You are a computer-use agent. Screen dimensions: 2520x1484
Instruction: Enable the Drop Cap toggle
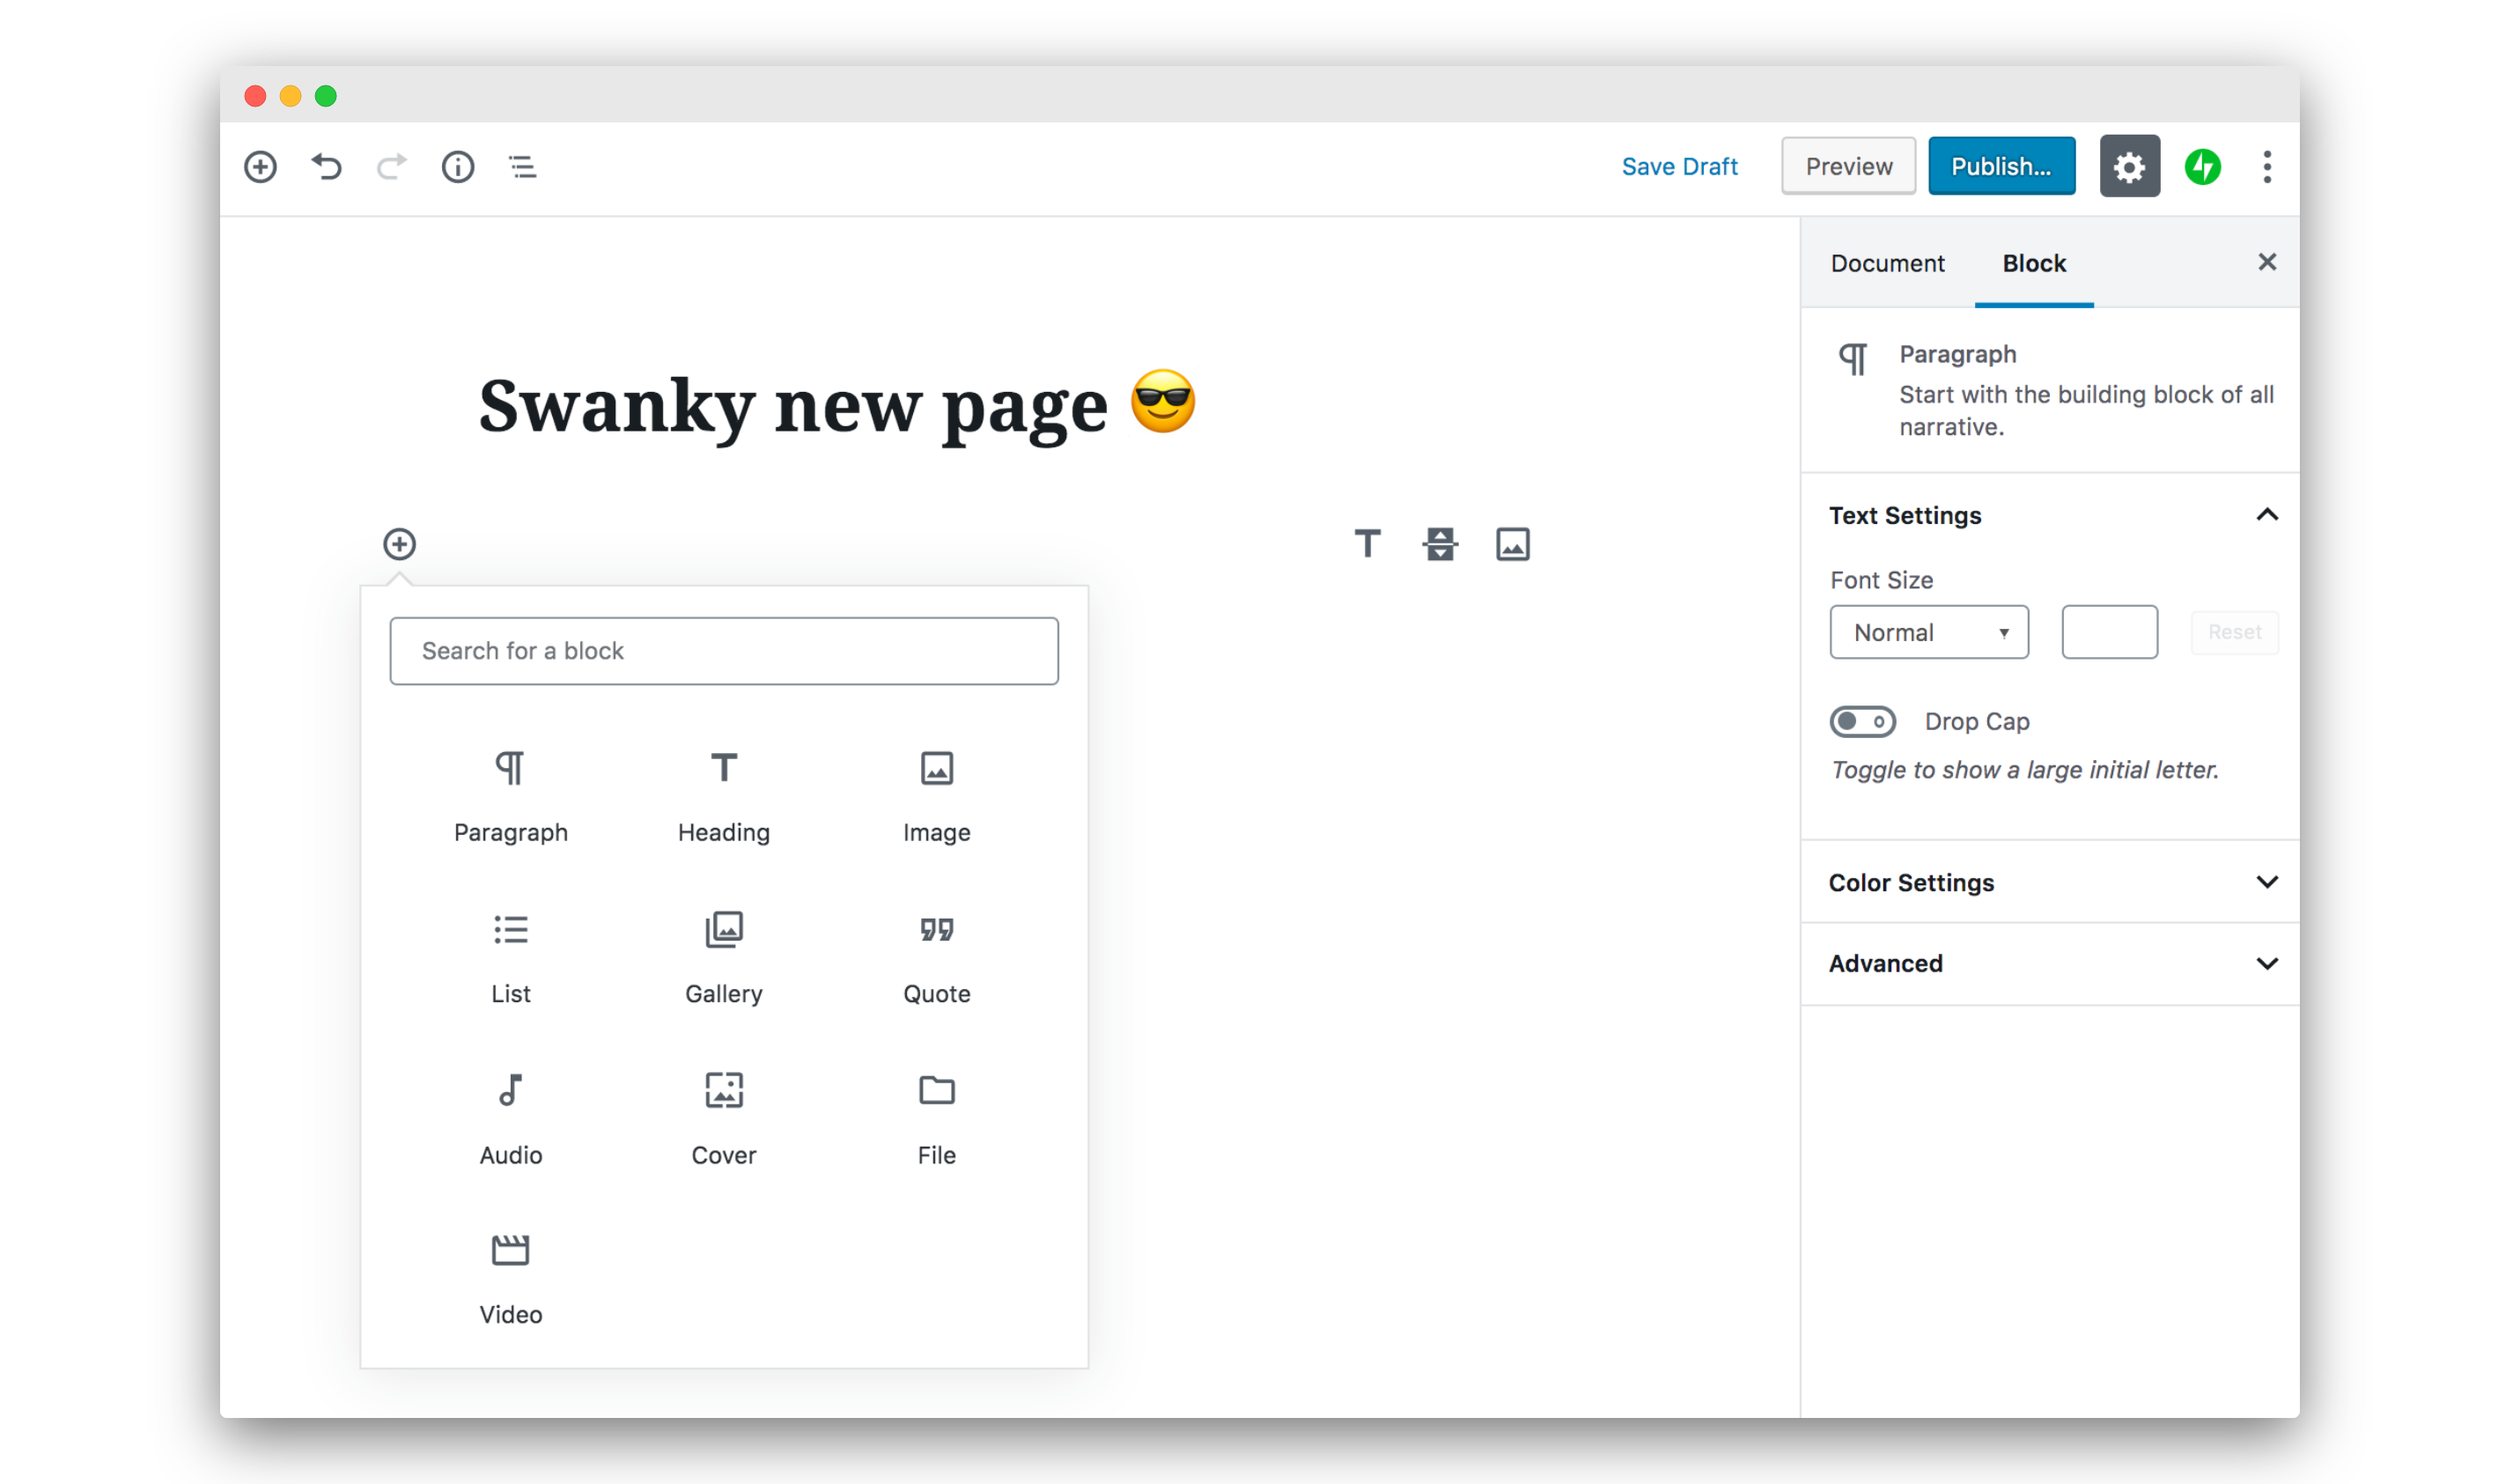coord(1862,721)
